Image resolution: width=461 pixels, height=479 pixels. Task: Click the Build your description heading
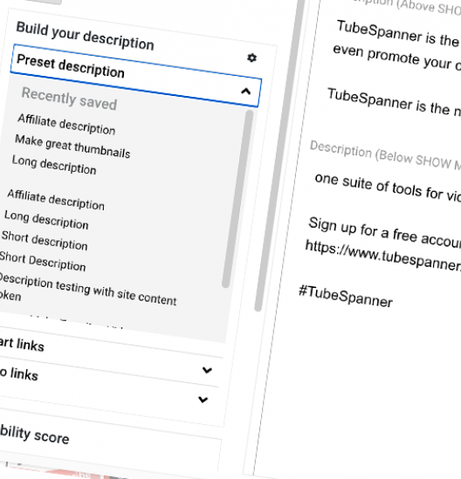85,36
